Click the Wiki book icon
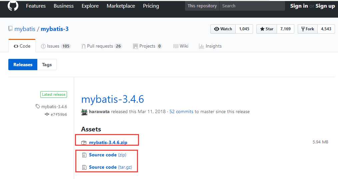Viewport: 338px width, 179px height. [x=176, y=46]
